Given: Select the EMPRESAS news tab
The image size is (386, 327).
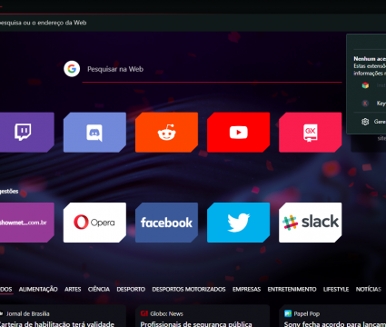Looking at the screenshot, I should pos(246,289).
